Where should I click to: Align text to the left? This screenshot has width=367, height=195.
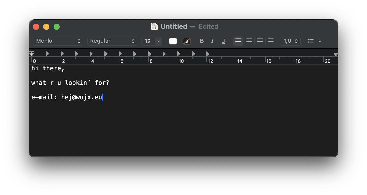(238, 41)
